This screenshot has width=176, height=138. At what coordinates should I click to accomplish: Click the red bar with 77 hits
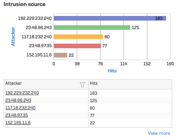coord(77,46)
